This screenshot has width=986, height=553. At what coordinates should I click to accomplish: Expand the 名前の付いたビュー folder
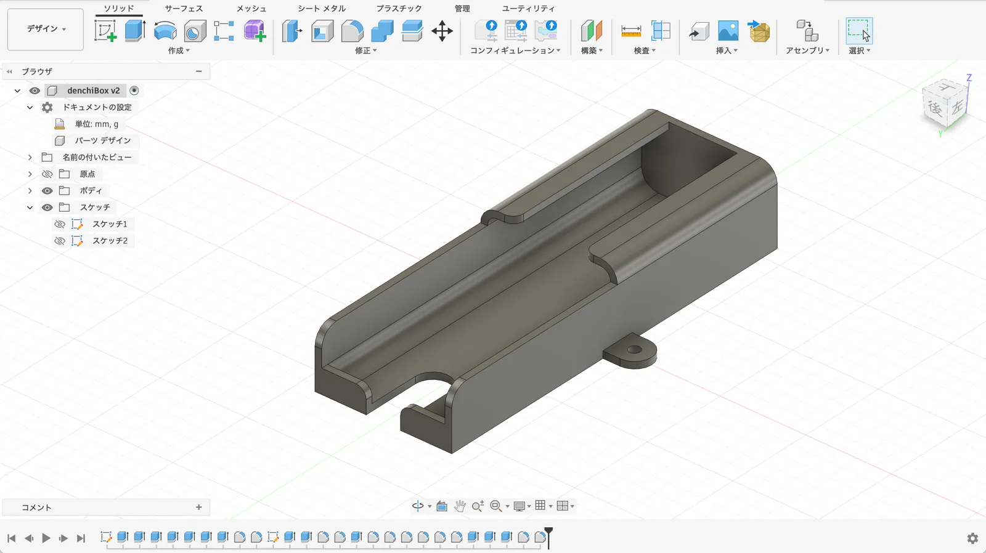point(30,158)
